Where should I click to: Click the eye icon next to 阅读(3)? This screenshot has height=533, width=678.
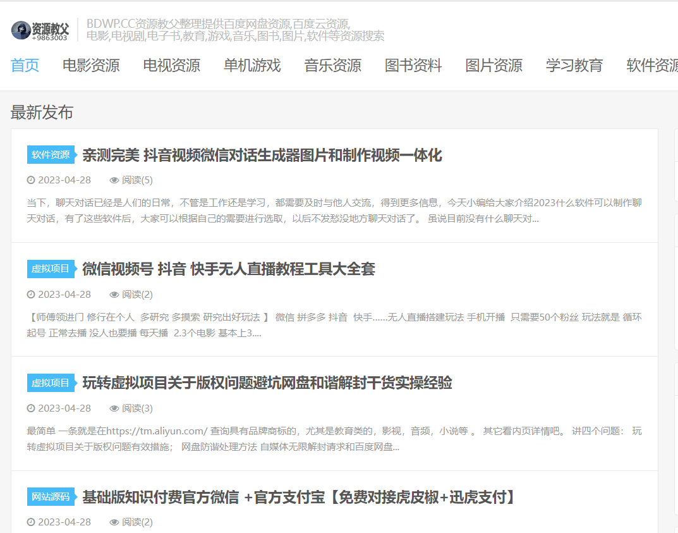point(114,408)
